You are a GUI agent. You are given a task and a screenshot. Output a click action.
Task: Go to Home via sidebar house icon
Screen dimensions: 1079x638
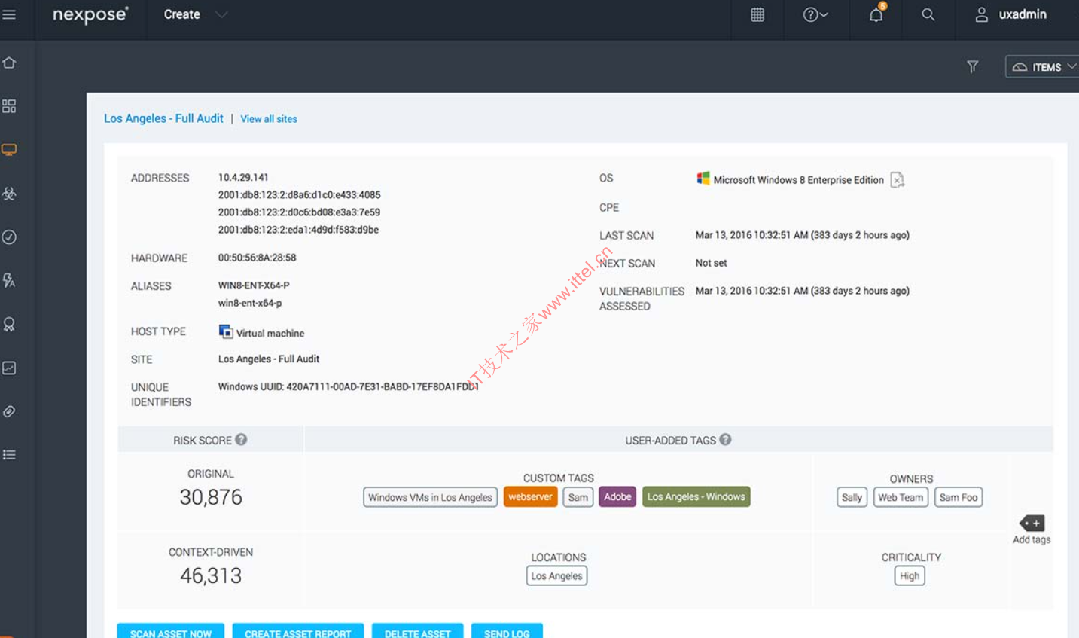pyautogui.click(x=9, y=63)
